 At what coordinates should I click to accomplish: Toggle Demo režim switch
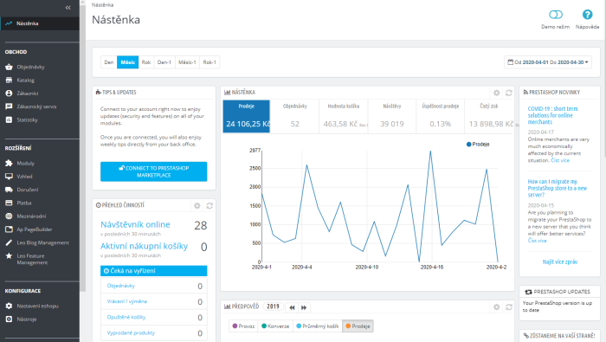556,15
